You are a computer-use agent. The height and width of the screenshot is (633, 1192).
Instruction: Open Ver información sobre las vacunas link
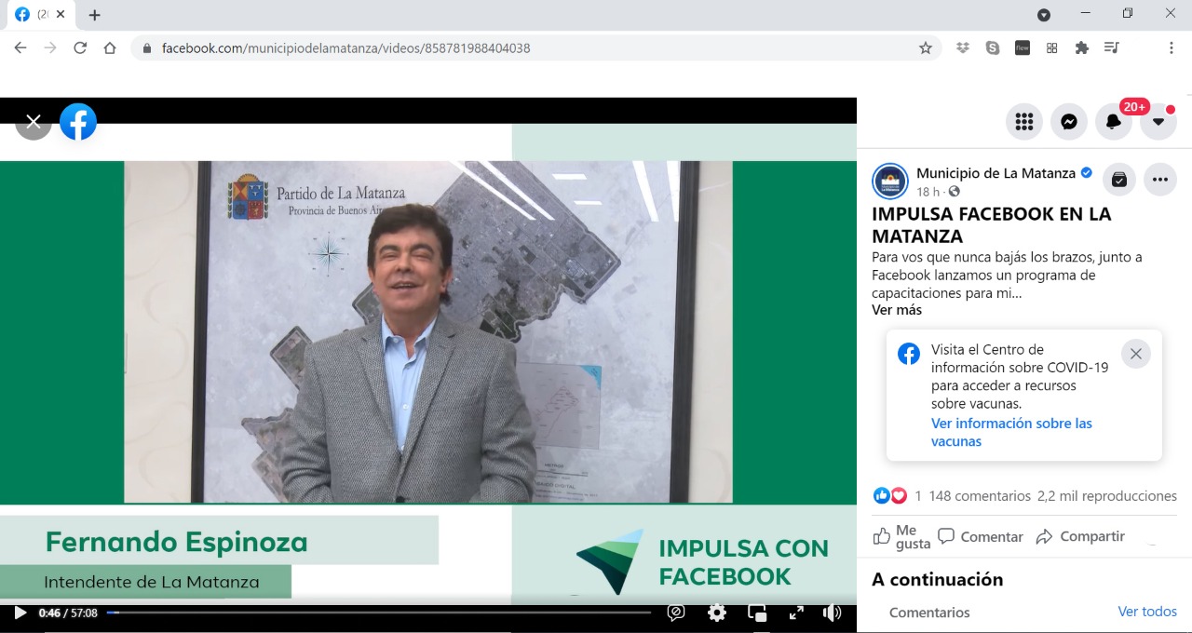tap(1011, 432)
